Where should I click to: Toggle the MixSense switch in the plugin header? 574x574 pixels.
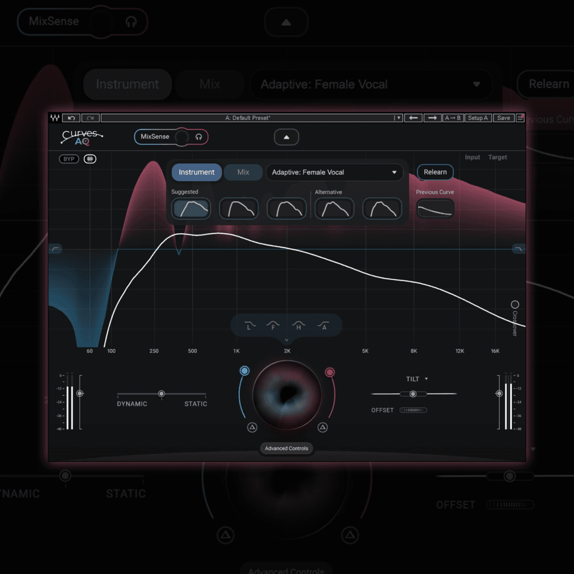182,137
